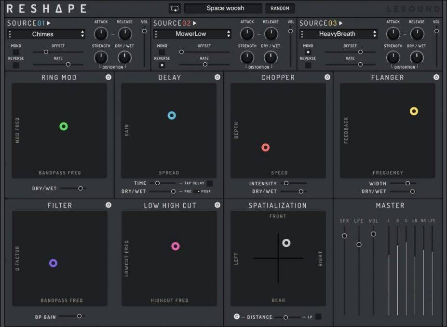The width and height of the screenshot is (447, 327).
Task: Open MowerLow sample dropdown
Action: coord(192,34)
